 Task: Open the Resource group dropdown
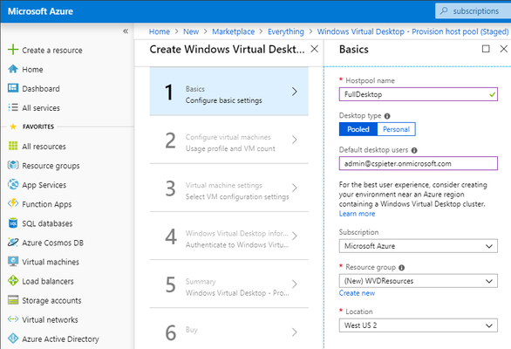pyautogui.click(x=418, y=281)
